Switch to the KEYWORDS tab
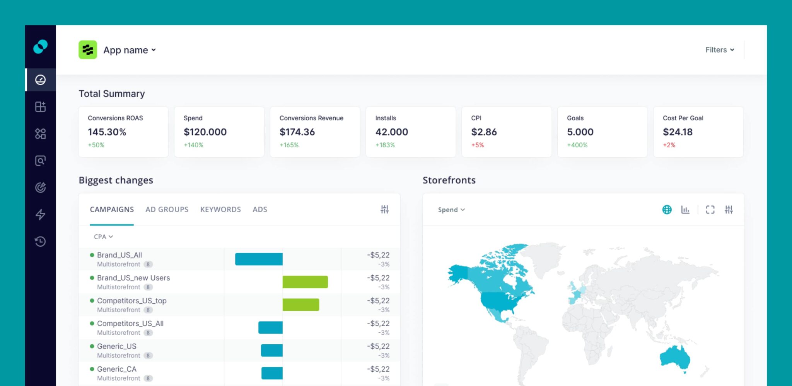This screenshot has height=386, width=792. pyautogui.click(x=220, y=209)
